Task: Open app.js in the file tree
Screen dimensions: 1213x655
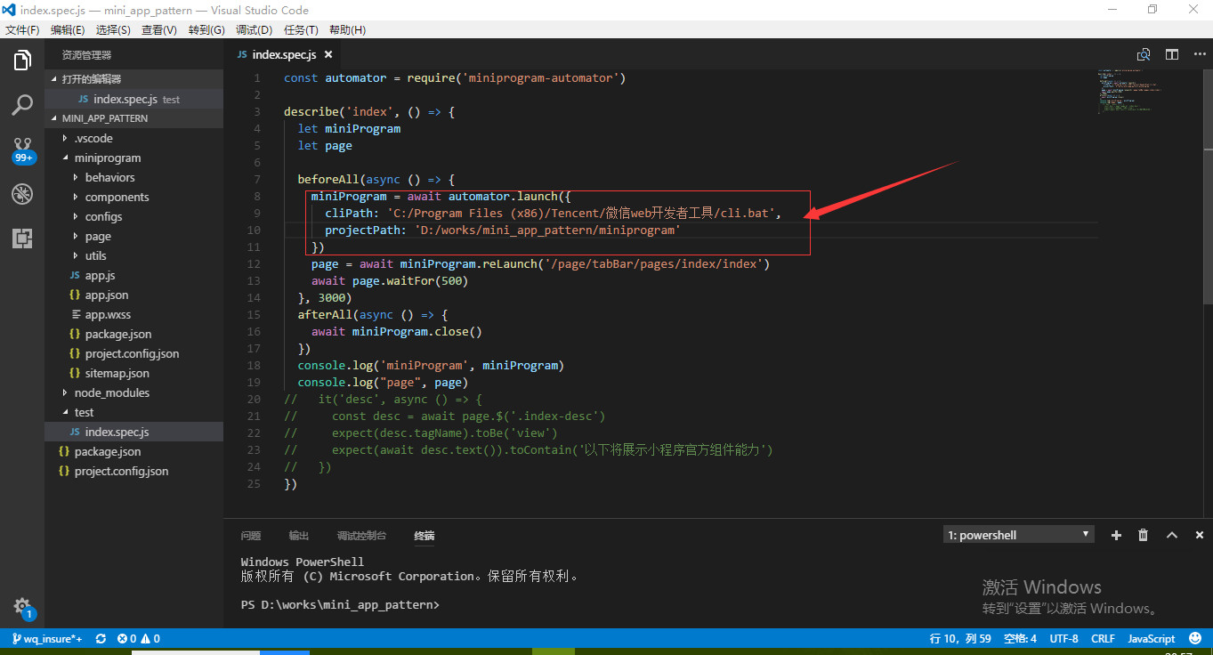Action: pyautogui.click(x=133, y=275)
